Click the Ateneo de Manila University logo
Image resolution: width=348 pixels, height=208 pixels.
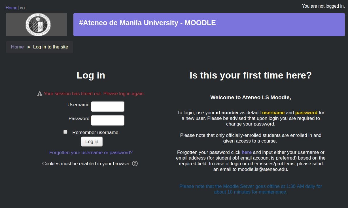tap(36, 24)
